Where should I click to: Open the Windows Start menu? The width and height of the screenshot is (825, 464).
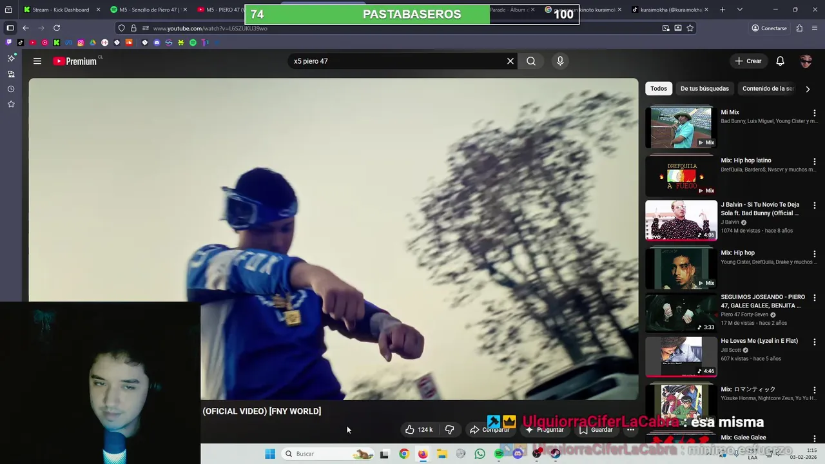click(270, 454)
